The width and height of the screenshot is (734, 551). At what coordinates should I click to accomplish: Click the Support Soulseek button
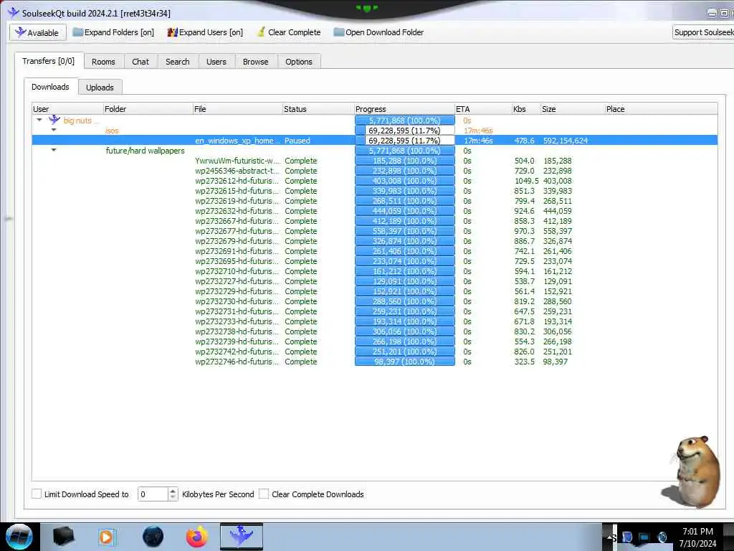pos(703,32)
